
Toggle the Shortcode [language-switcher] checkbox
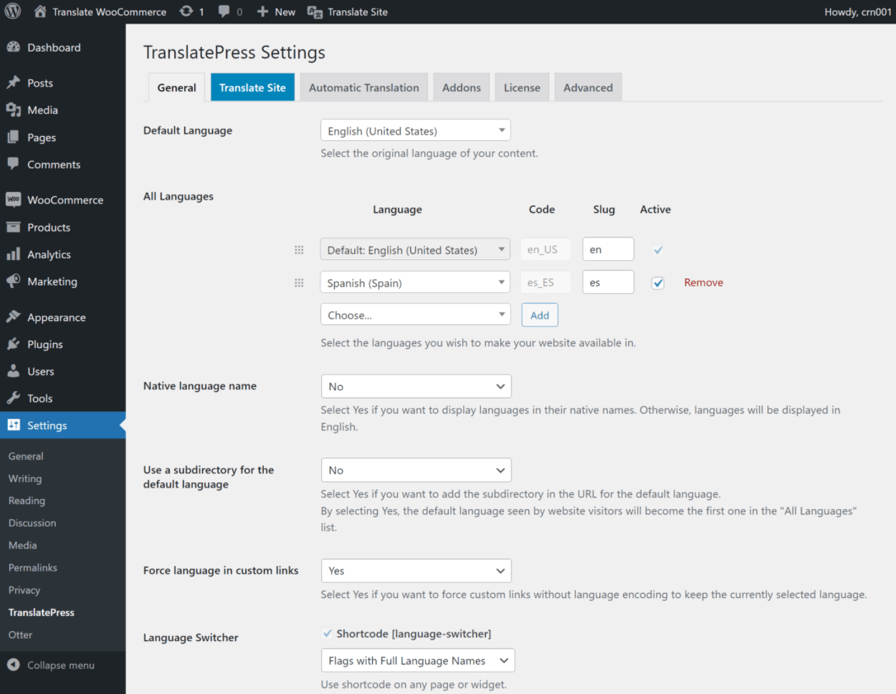pos(328,633)
